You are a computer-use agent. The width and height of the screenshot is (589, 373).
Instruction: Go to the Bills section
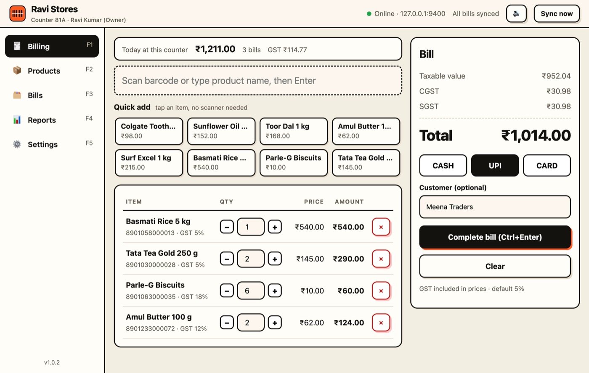click(x=52, y=95)
